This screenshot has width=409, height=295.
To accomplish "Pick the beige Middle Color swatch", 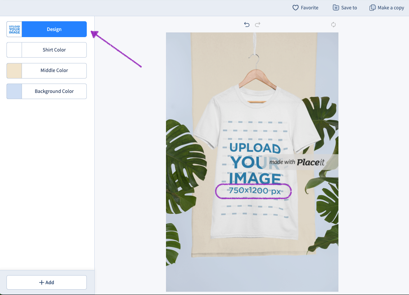I will pos(14,71).
